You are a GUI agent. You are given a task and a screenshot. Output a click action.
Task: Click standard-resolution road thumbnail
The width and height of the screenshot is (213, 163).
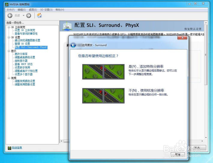click(103, 96)
